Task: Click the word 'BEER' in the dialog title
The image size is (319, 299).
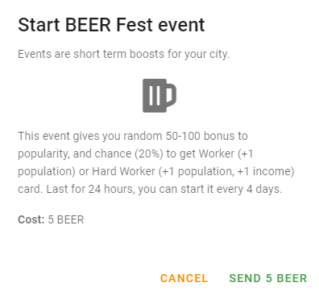Action: pyautogui.click(x=88, y=25)
